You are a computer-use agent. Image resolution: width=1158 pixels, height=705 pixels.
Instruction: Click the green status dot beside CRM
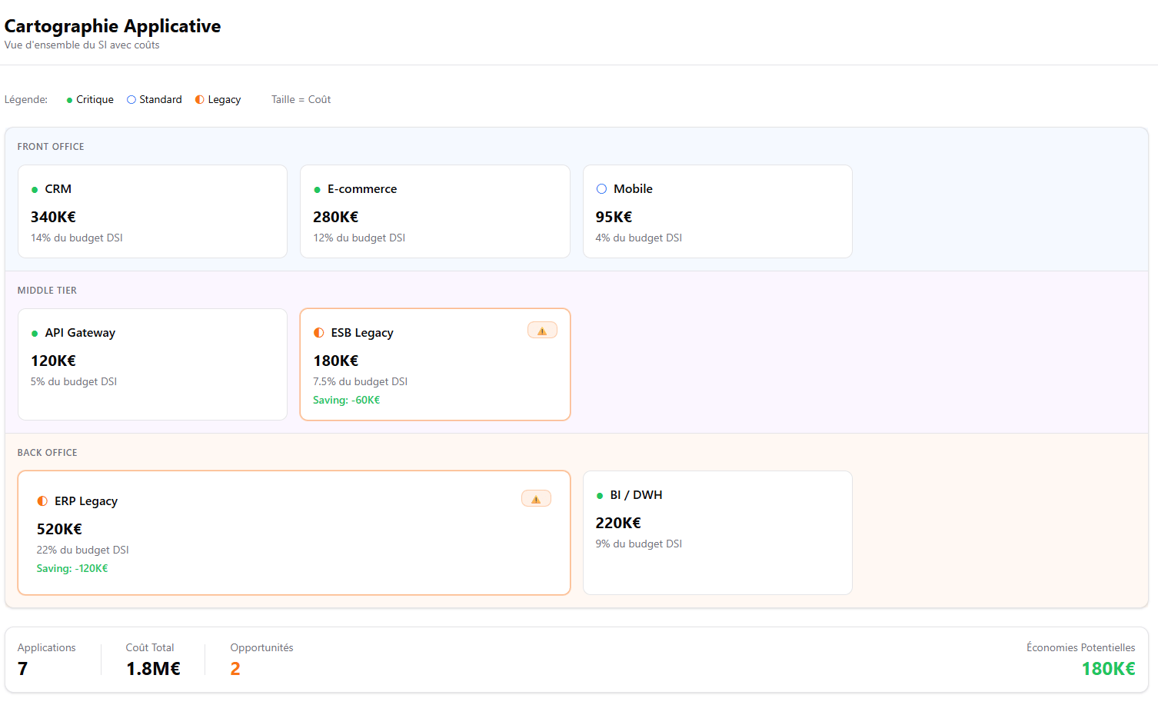coord(35,190)
